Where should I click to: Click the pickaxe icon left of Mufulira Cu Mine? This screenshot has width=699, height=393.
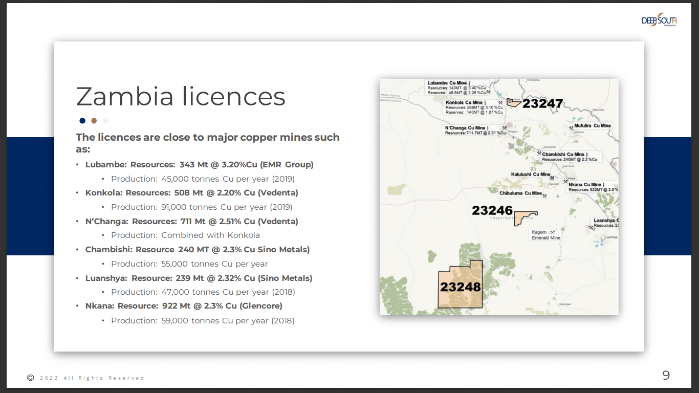pyautogui.click(x=571, y=127)
